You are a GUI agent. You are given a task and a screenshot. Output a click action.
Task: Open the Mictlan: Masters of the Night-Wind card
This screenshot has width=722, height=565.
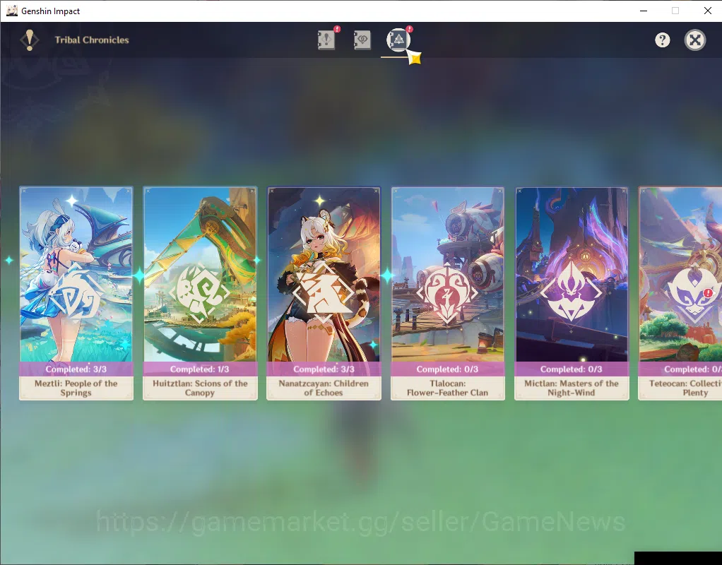[572, 293]
